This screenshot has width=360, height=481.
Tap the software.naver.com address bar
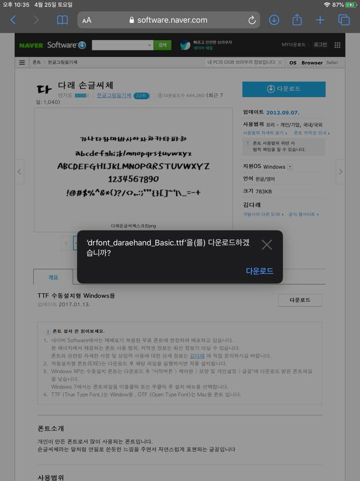pos(168,20)
